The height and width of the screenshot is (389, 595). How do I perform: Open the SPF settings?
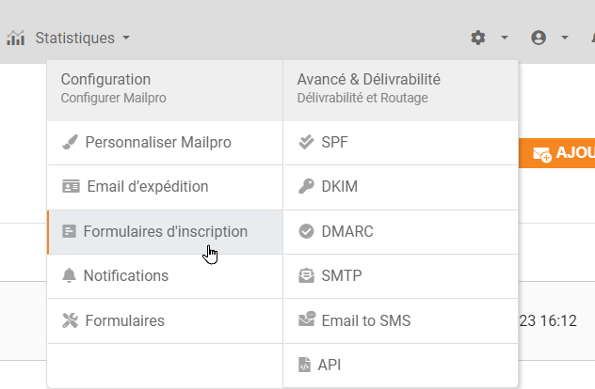point(401,143)
